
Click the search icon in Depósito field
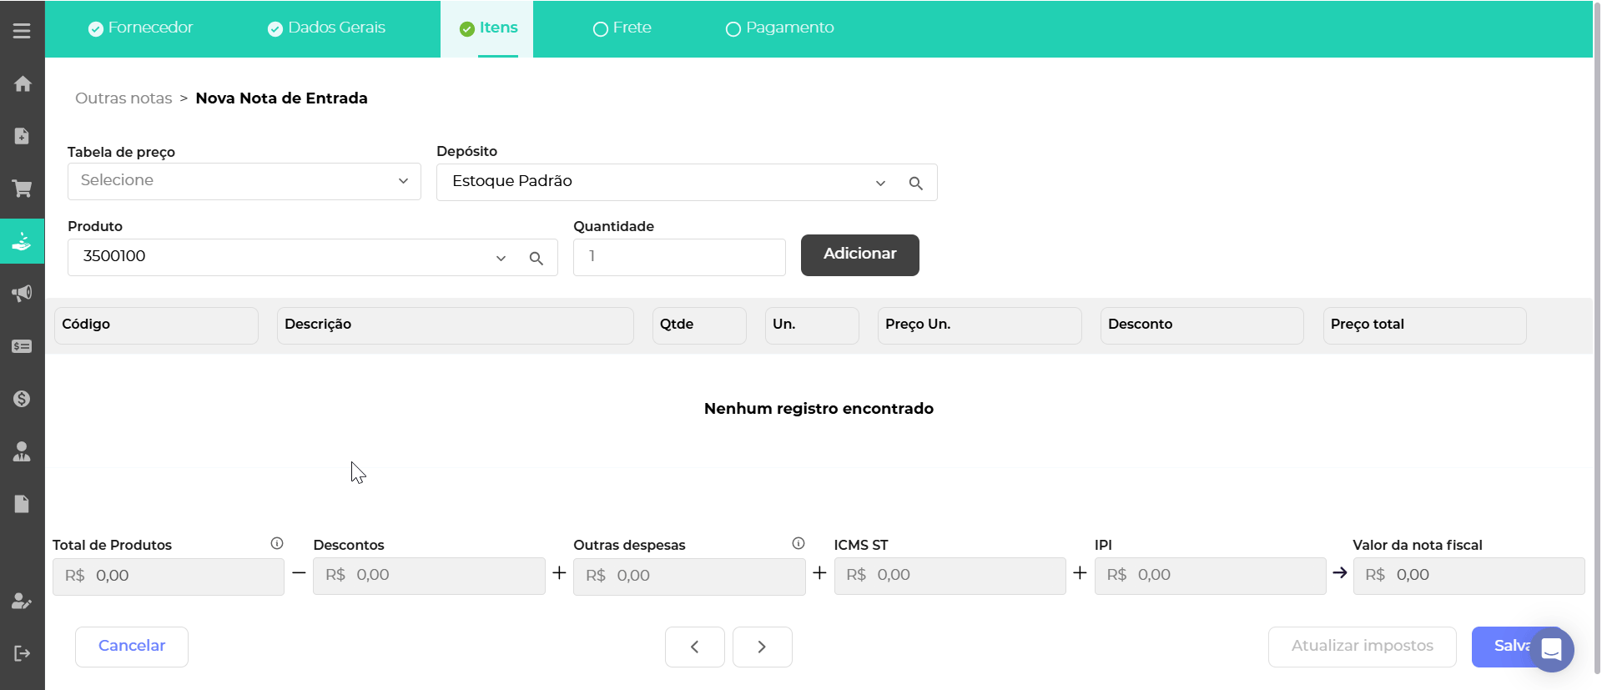click(x=915, y=184)
